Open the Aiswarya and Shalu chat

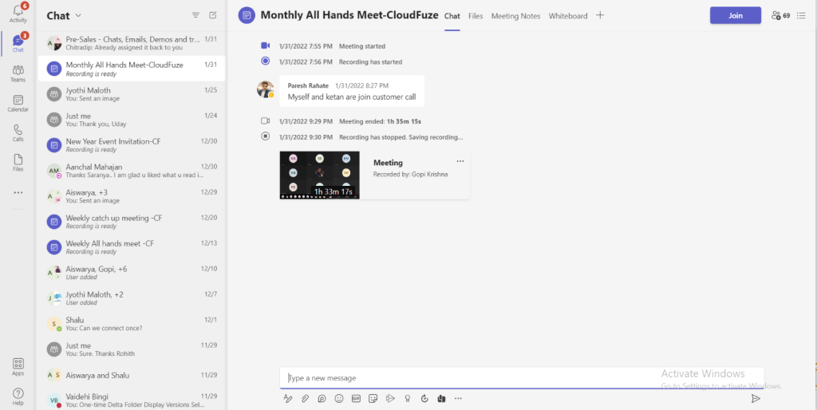[132, 375]
